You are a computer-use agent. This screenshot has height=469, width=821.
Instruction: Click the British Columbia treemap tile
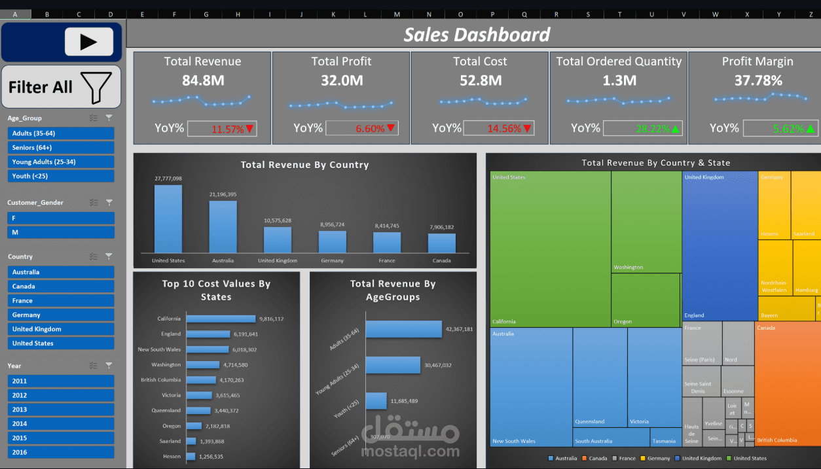[788, 383]
